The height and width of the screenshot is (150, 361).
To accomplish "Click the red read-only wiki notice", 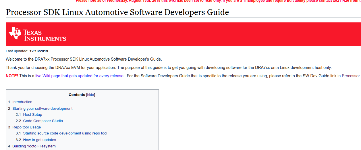I will pos(218,1).
